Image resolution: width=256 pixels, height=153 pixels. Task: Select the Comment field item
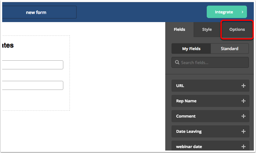210,116
